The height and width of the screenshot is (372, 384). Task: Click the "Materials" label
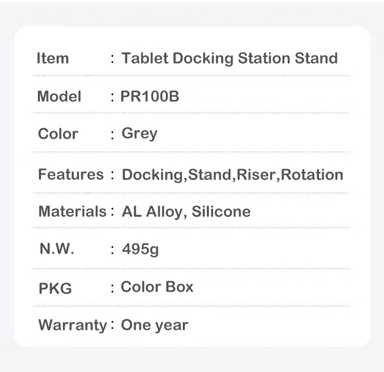coord(72,211)
